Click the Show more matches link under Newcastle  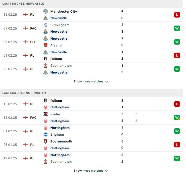click(x=88, y=82)
